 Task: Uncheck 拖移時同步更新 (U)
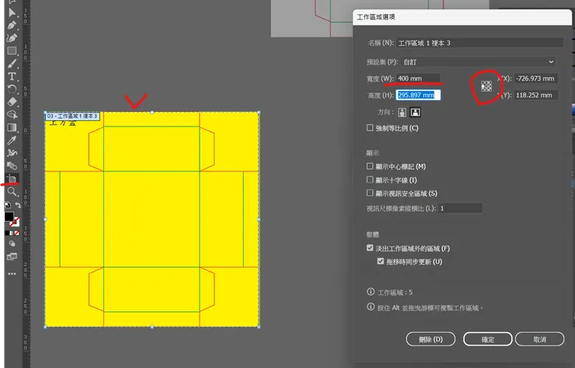pos(381,262)
